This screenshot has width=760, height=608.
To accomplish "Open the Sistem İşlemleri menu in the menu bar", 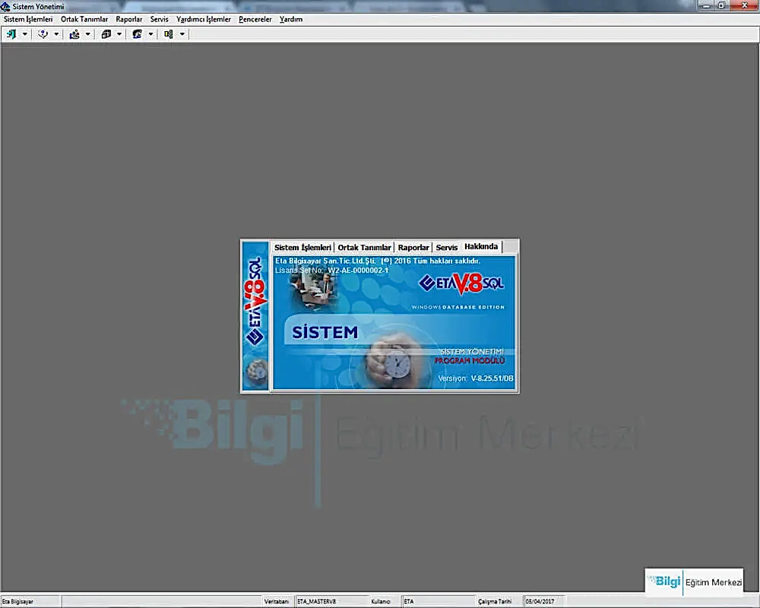I will point(28,19).
